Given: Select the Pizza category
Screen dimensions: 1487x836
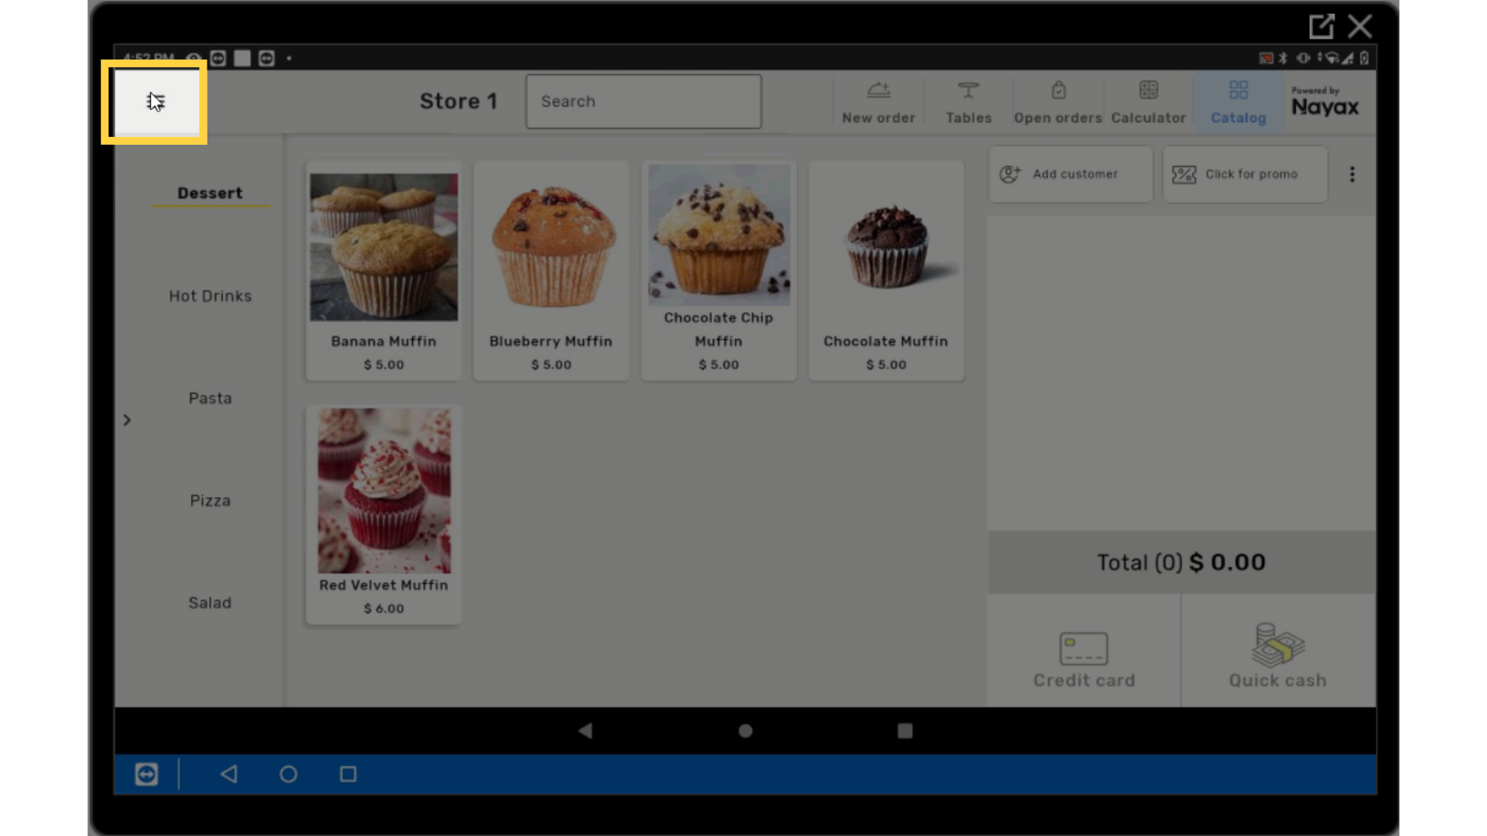Looking at the screenshot, I should click(x=210, y=501).
